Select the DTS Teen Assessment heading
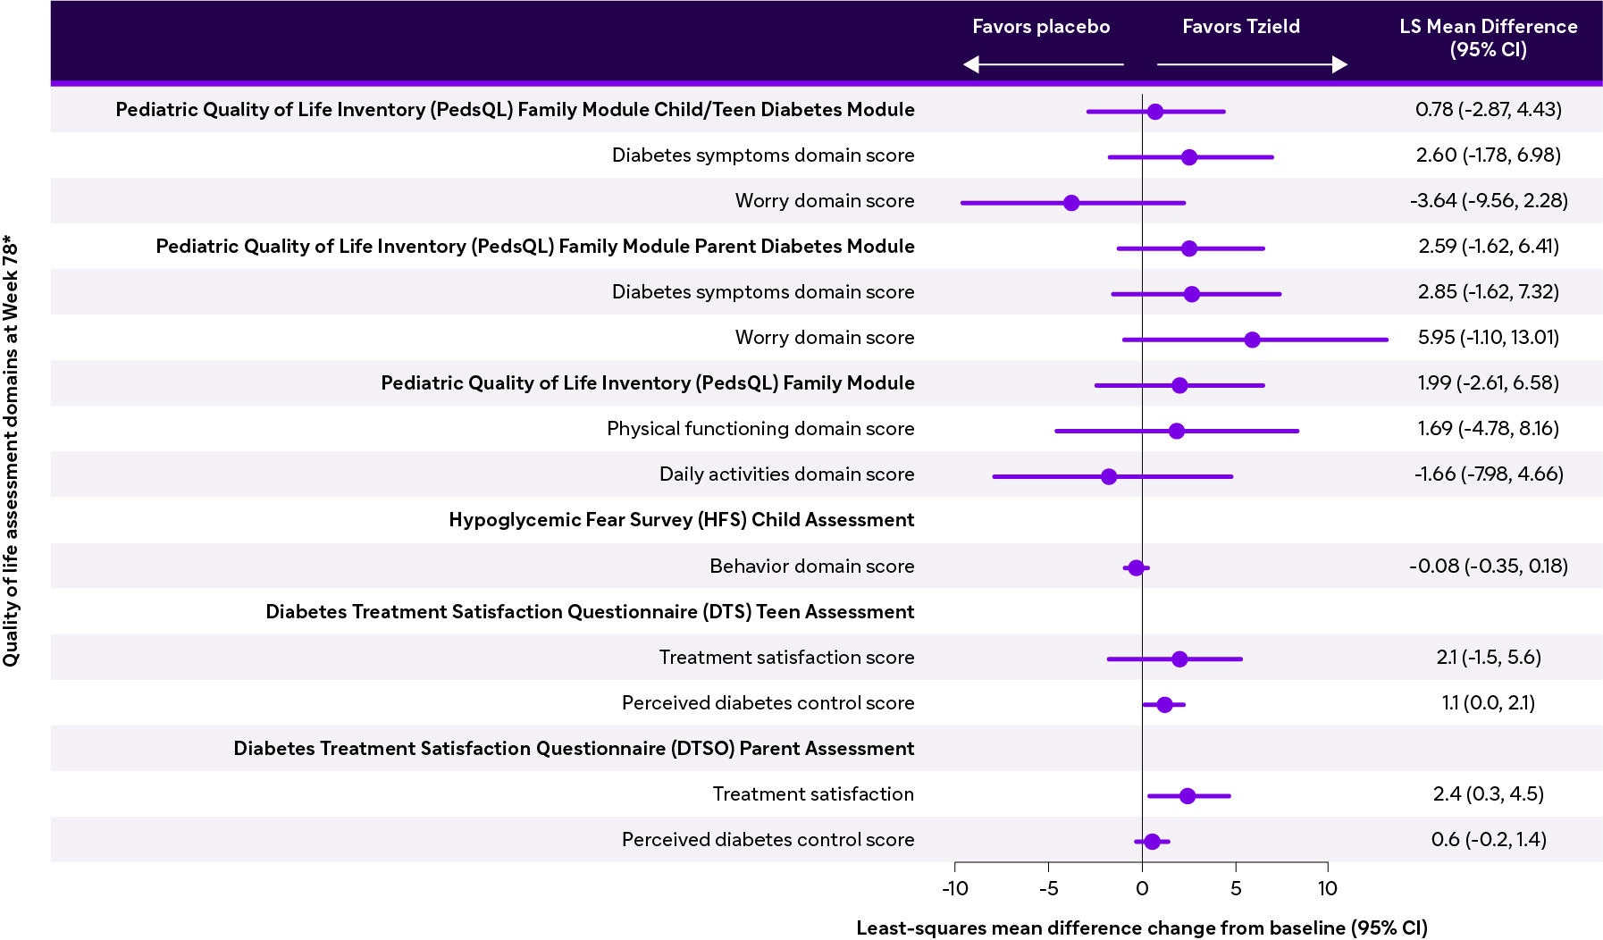Viewport: 1603px width, 940px height. click(590, 612)
